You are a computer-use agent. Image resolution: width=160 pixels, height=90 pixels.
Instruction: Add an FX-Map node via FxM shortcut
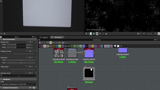coord(65,46)
